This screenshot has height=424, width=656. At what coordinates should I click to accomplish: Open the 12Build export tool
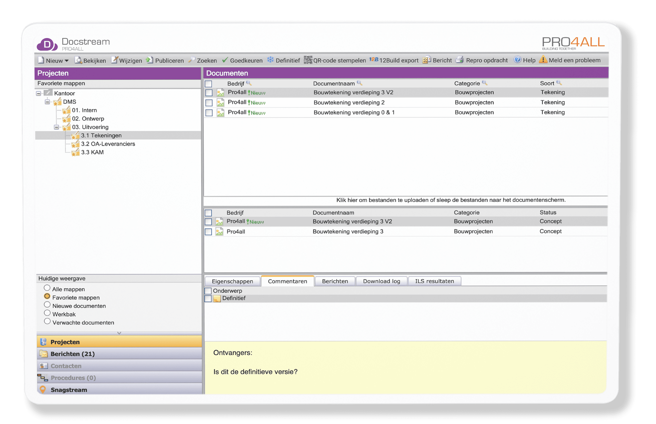393,60
